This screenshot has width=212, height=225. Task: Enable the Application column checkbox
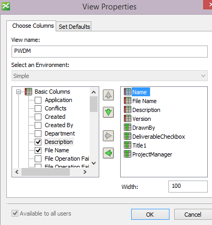pos(38,100)
